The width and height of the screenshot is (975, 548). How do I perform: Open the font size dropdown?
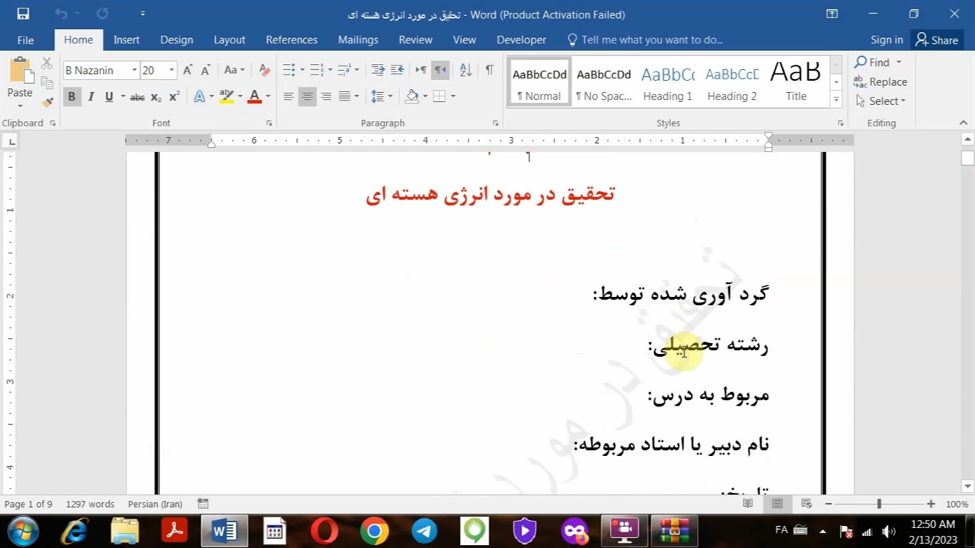pos(171,70)
